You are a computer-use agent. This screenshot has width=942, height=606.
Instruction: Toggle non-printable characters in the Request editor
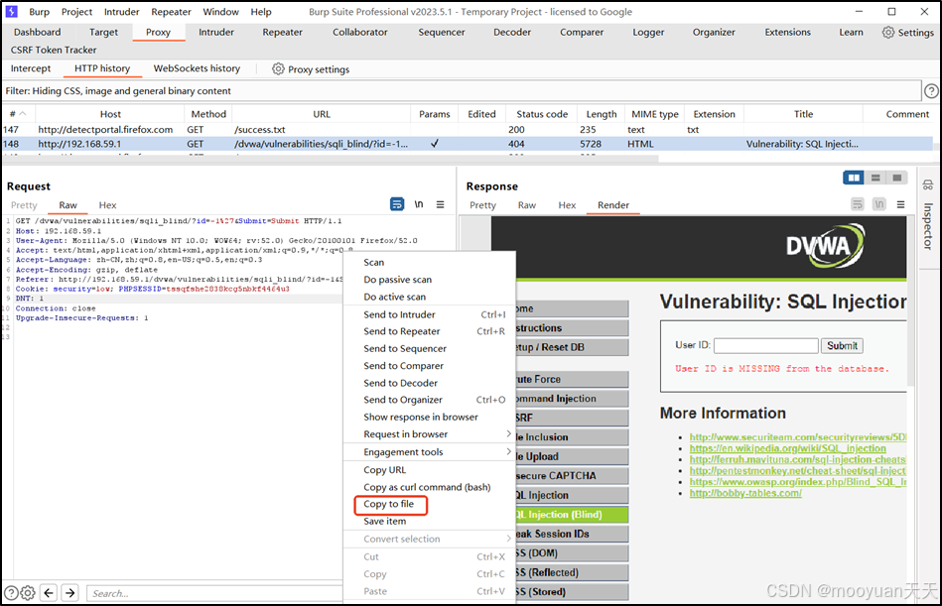(x=418, y=203)
